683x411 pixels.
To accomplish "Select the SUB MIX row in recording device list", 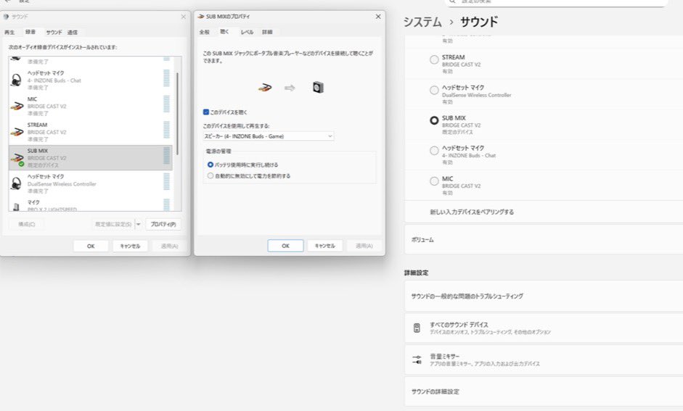I will [91, 158].
